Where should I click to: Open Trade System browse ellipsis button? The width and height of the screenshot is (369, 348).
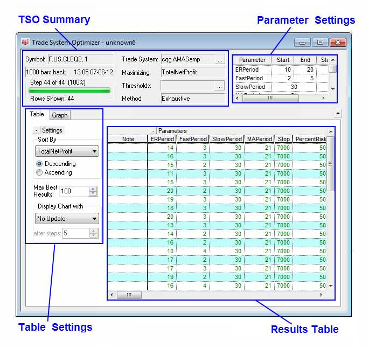tap(219, 59)
